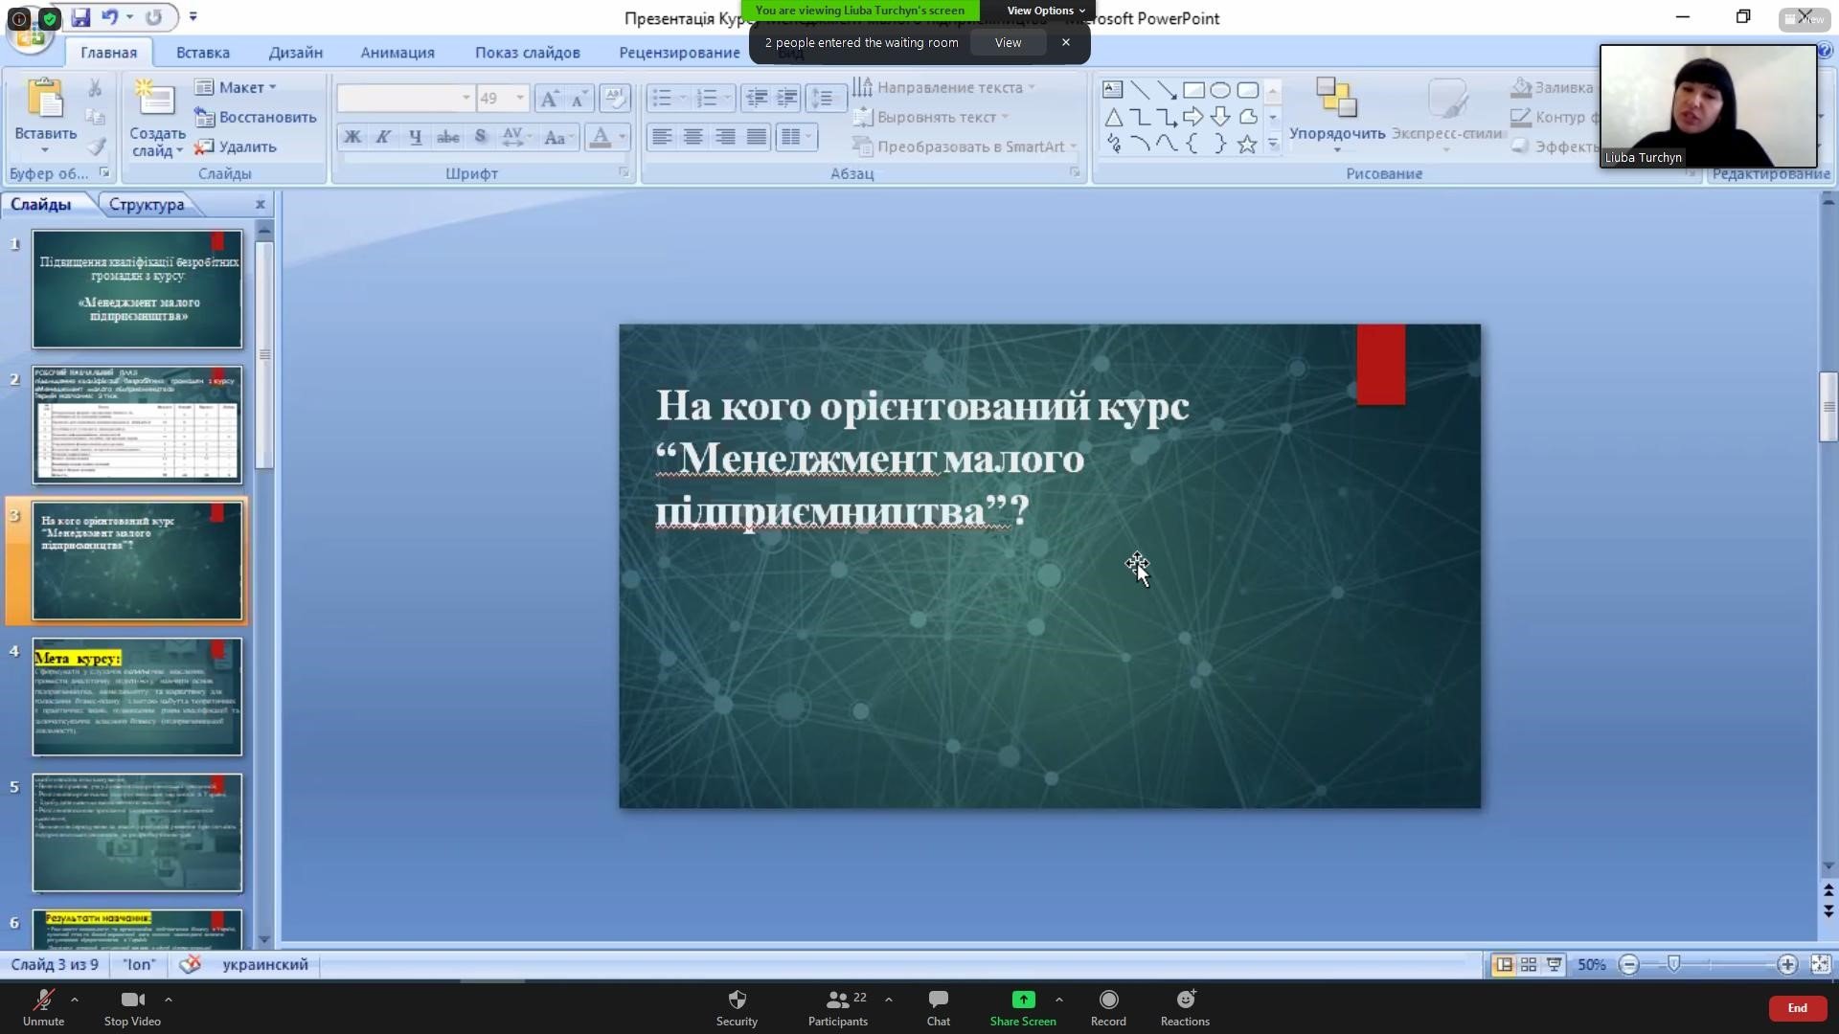Click Удалить slide button
Screen dimensions: 1839x1034
point(236,146)
